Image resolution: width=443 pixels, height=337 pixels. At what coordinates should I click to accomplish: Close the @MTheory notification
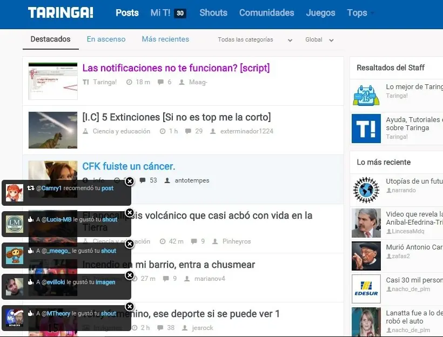coord(130,307)
